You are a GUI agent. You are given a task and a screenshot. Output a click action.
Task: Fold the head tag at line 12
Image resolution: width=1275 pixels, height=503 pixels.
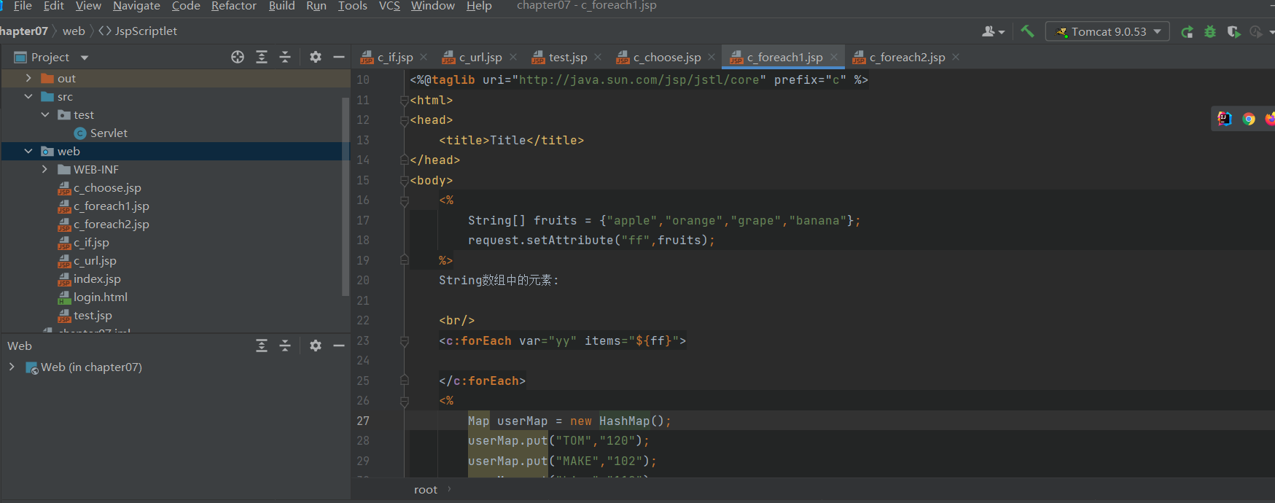point(404,120)
